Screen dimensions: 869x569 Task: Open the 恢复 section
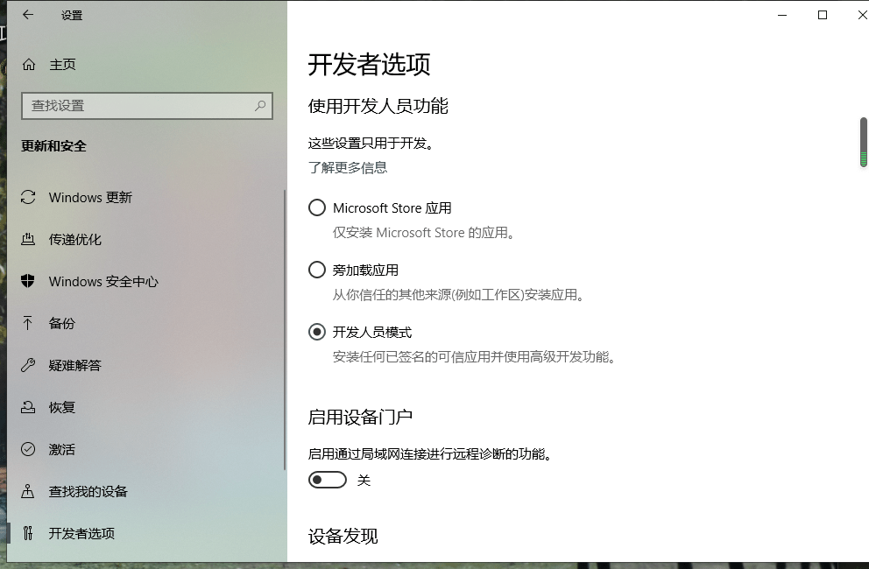[145, 407]
